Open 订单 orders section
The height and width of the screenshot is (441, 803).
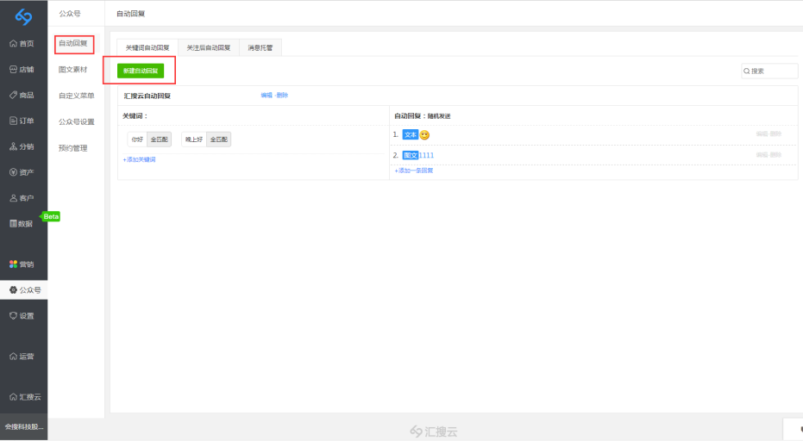tap(22, 121)
